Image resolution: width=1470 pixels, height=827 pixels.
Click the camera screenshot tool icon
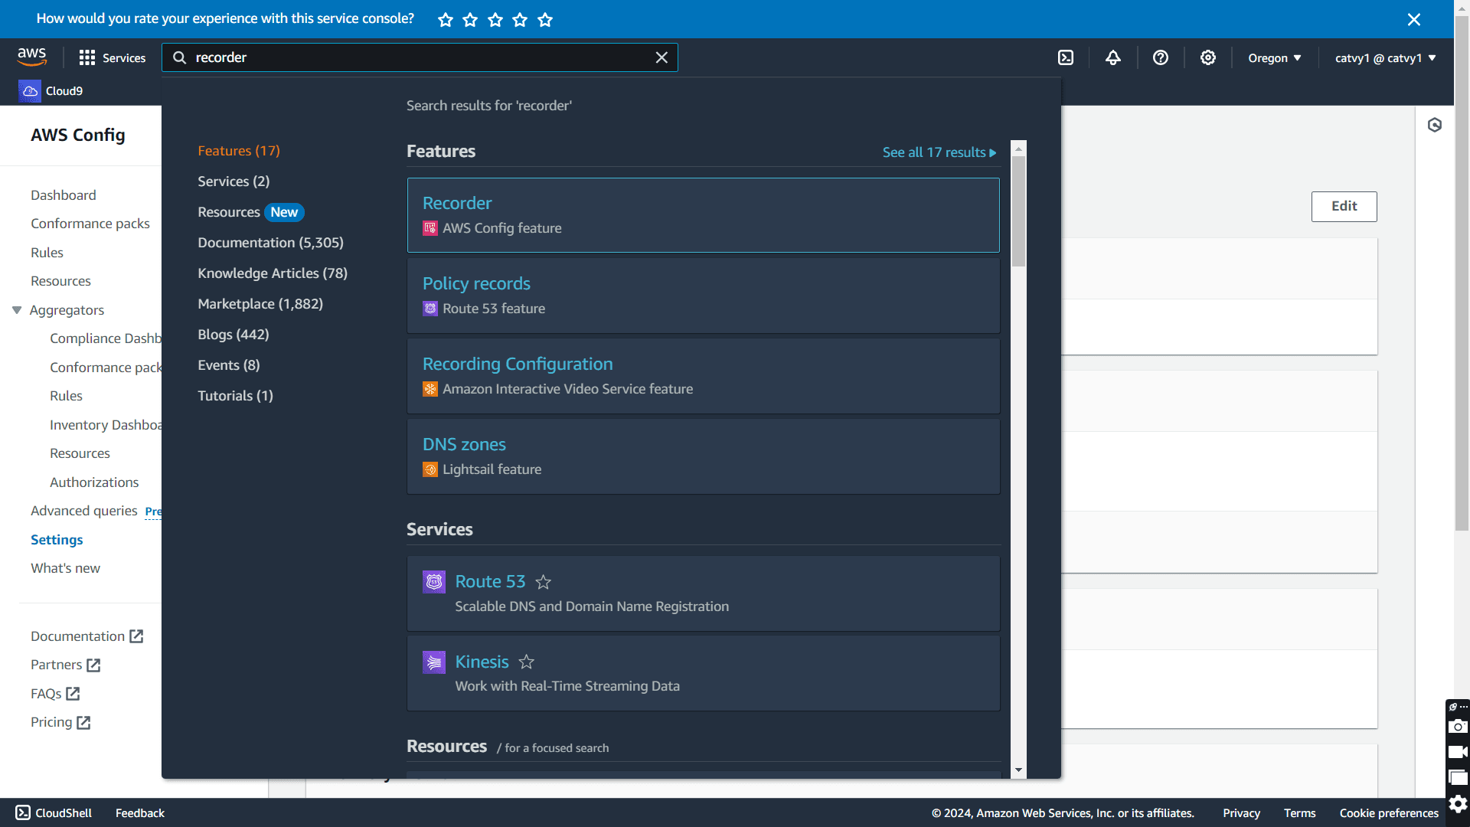[x=1458, y=726]
